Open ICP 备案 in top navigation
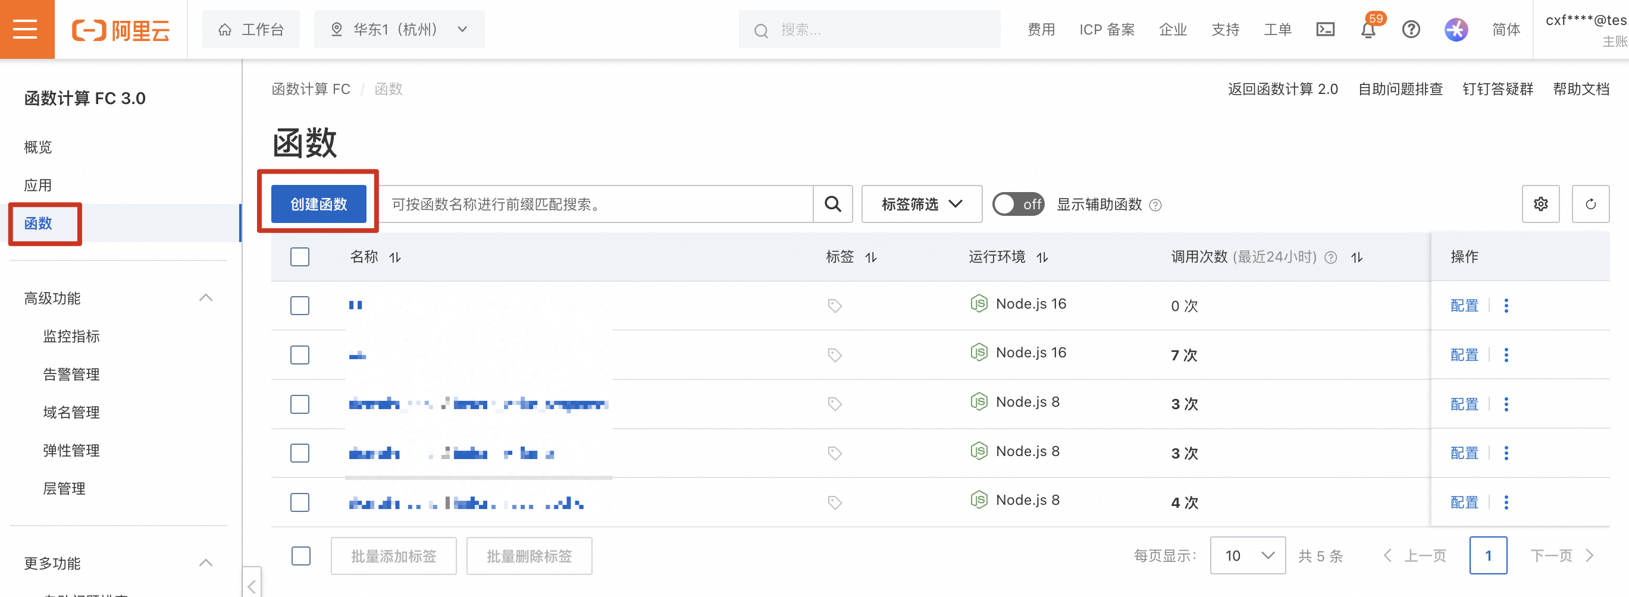Screen dimensions: 1629x597 point(1107,30)
